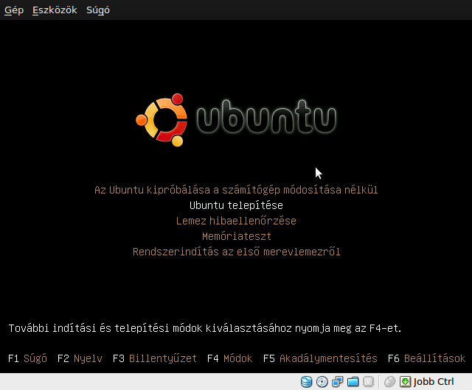
Task: Click the optical CD drive status icon
Action: coord(322,382)
